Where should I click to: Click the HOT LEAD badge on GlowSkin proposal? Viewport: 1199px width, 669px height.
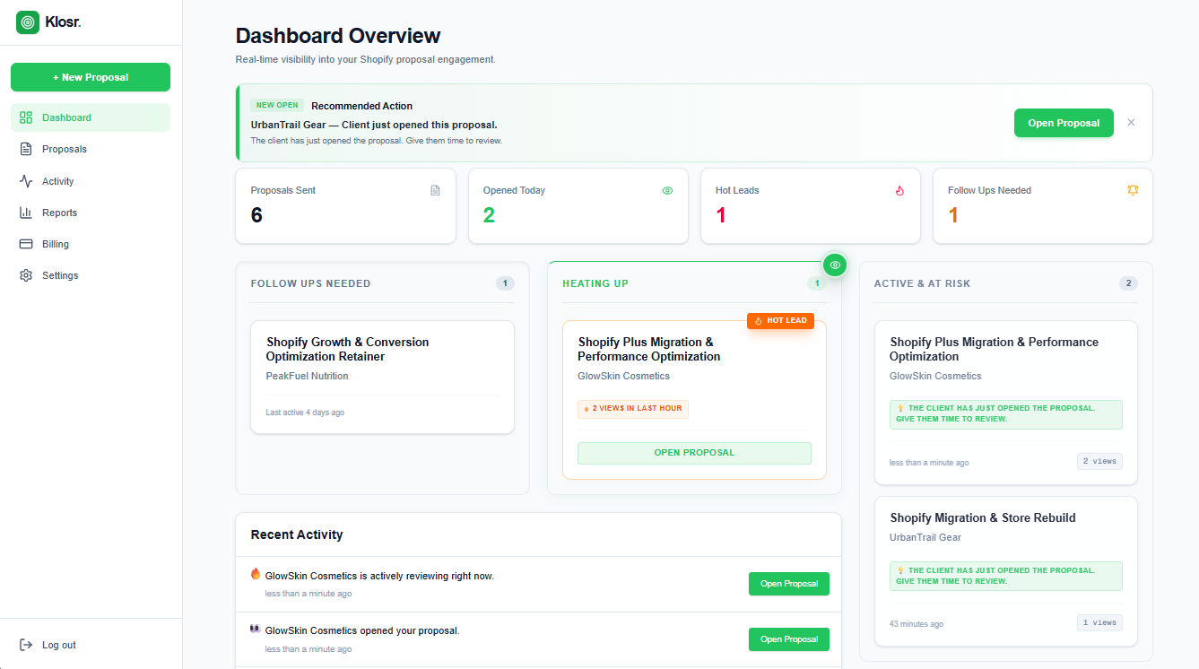(780, 320)
